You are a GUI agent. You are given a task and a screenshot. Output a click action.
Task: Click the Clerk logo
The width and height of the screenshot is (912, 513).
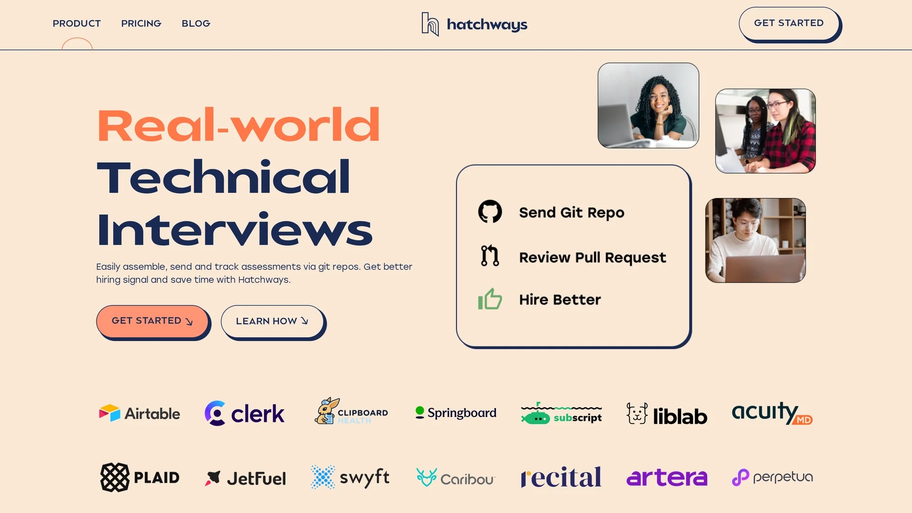coord(244,413)
